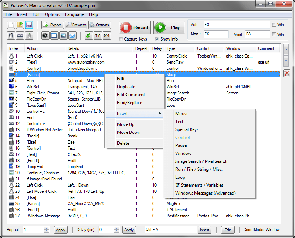Viewport: 295px width, 238px height.
Task: Choose Duplicate from the context menu
Action: pyautogui.click(x=126, y=86)
